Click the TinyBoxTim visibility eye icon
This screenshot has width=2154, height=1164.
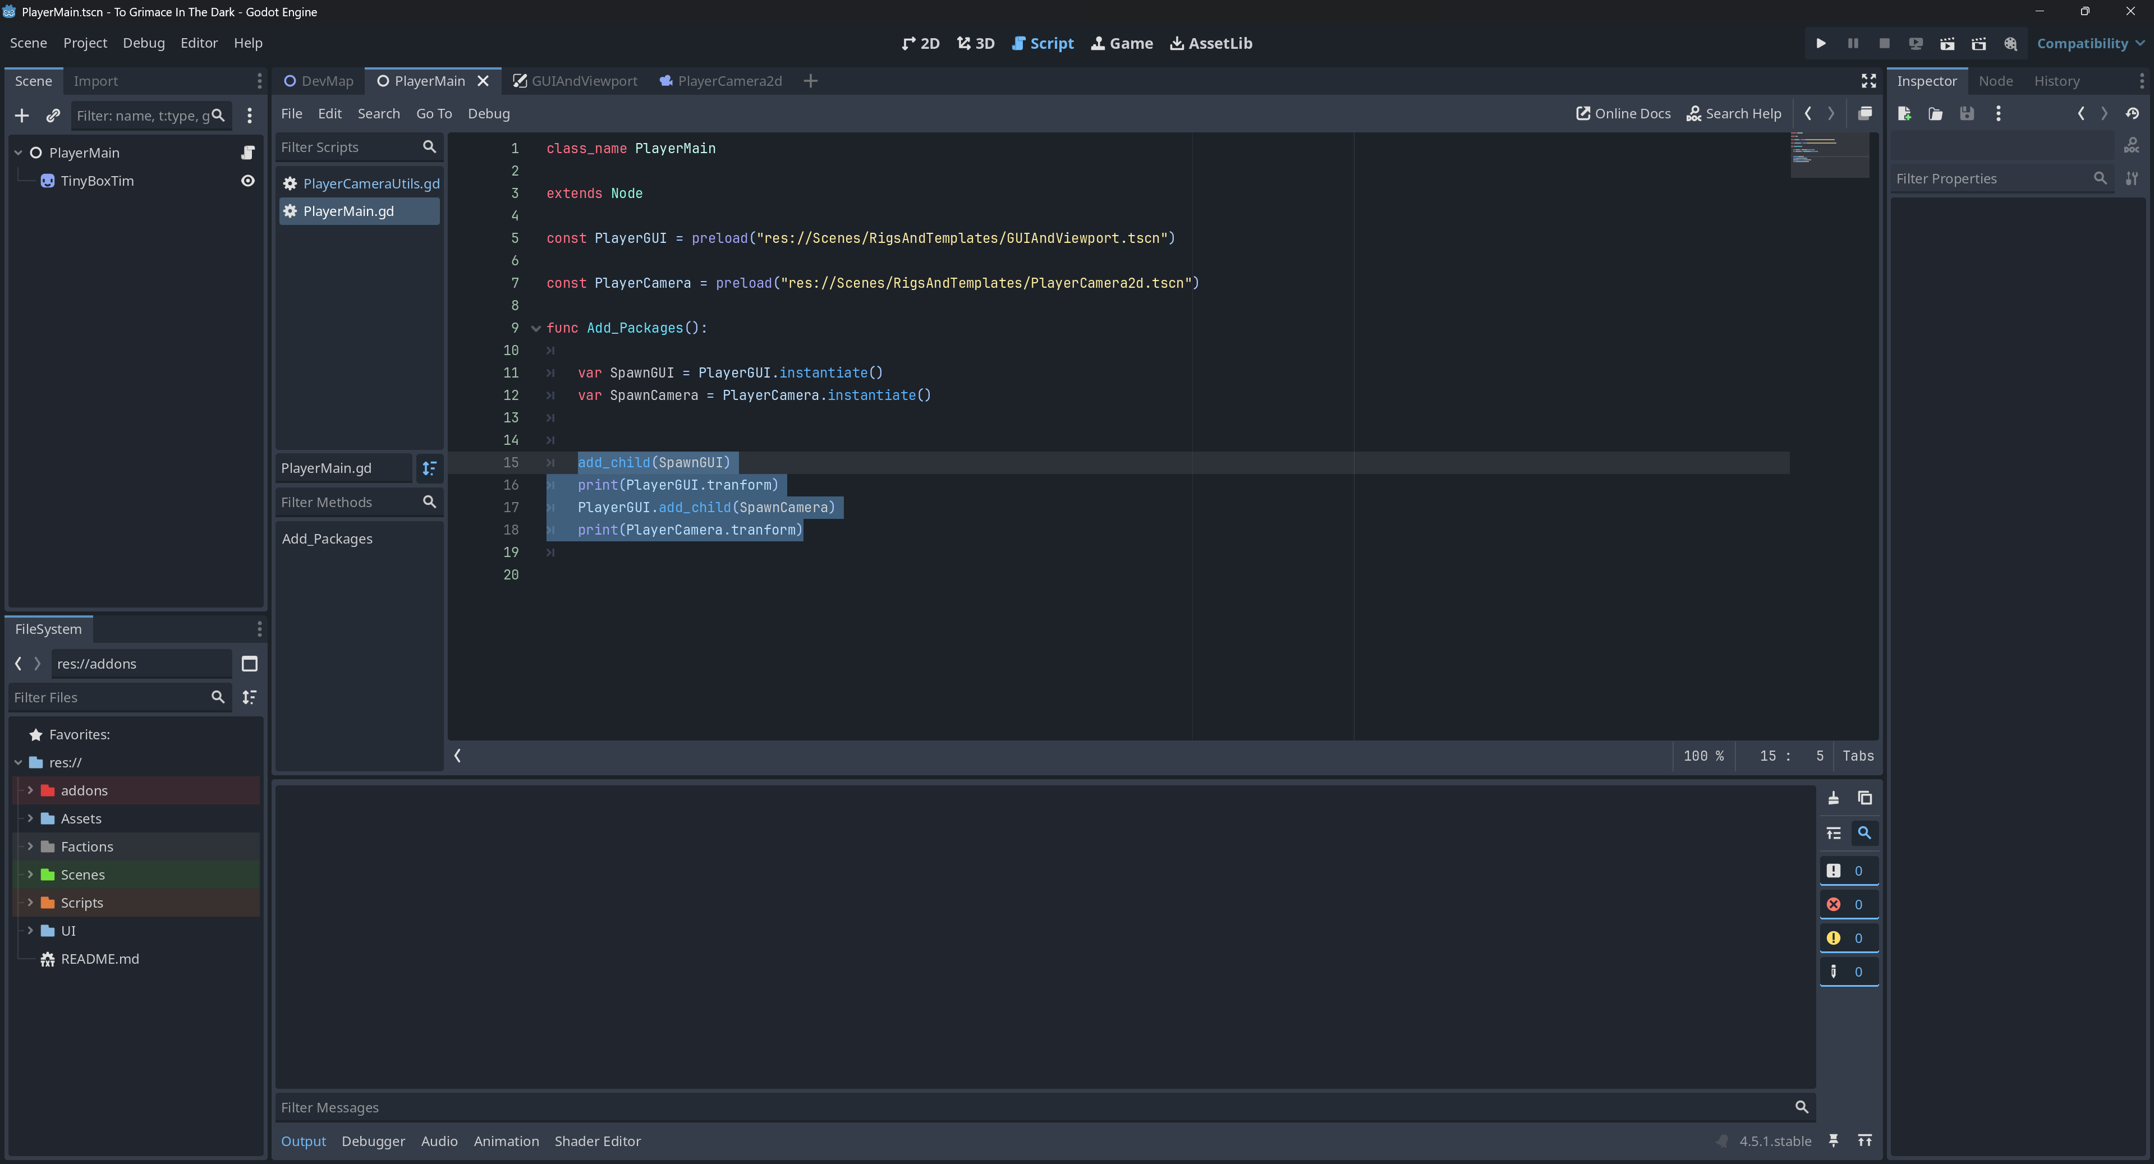(x=247, y=181)
